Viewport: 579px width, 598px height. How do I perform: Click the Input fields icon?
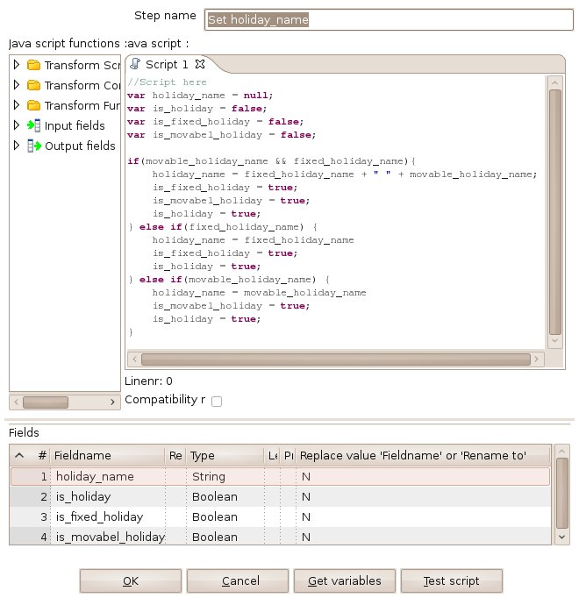click(33, 125)
